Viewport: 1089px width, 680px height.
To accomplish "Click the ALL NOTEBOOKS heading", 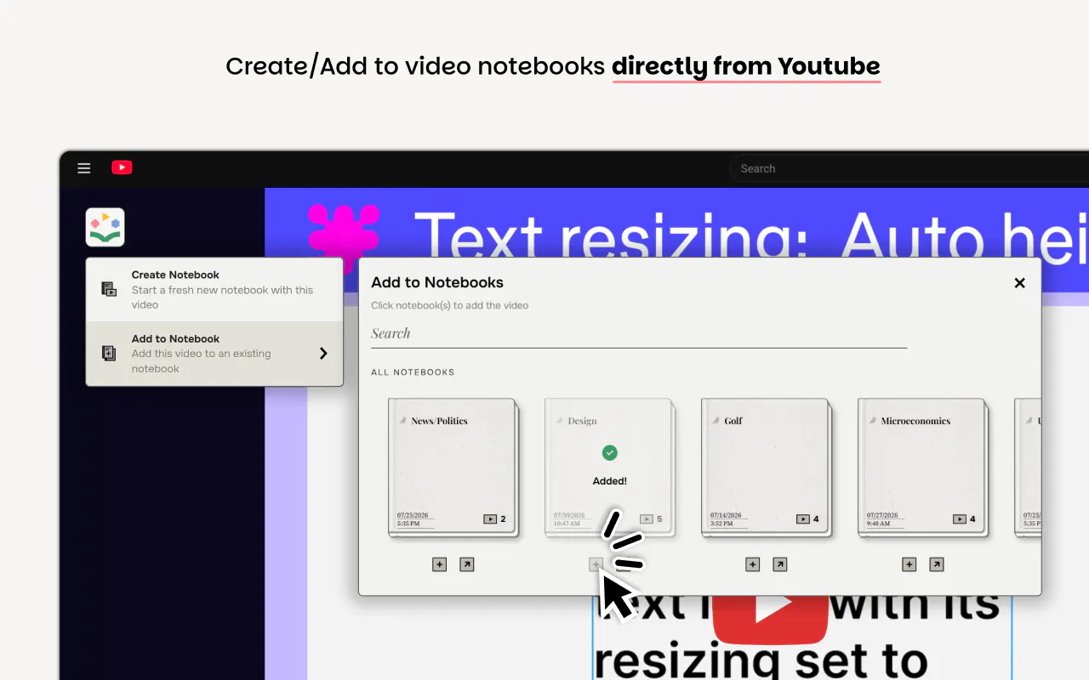I will 413,372.
